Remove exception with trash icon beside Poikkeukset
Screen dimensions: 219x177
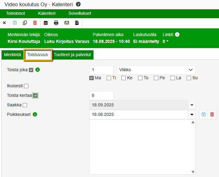tap(212, 114)
